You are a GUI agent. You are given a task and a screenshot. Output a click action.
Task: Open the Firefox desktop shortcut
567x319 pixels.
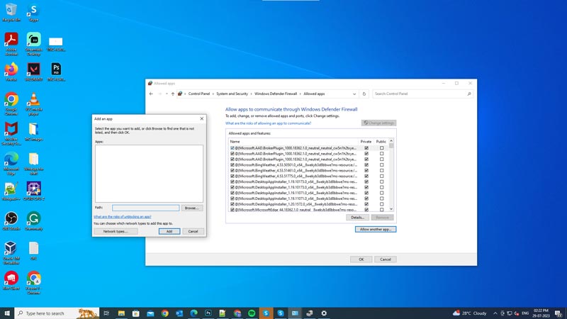click(11, 72)
